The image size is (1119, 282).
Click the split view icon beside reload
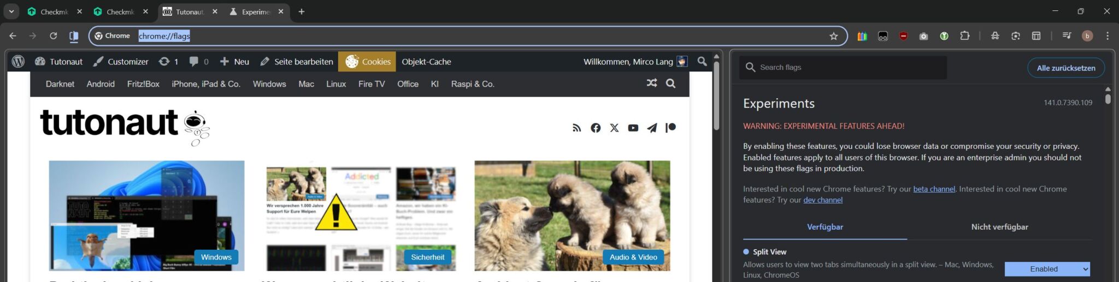click(x=74, y=36)
